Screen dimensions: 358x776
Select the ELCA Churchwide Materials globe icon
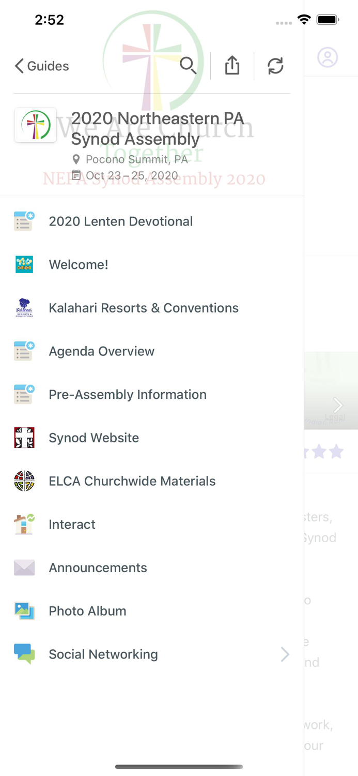coord(24,481)
